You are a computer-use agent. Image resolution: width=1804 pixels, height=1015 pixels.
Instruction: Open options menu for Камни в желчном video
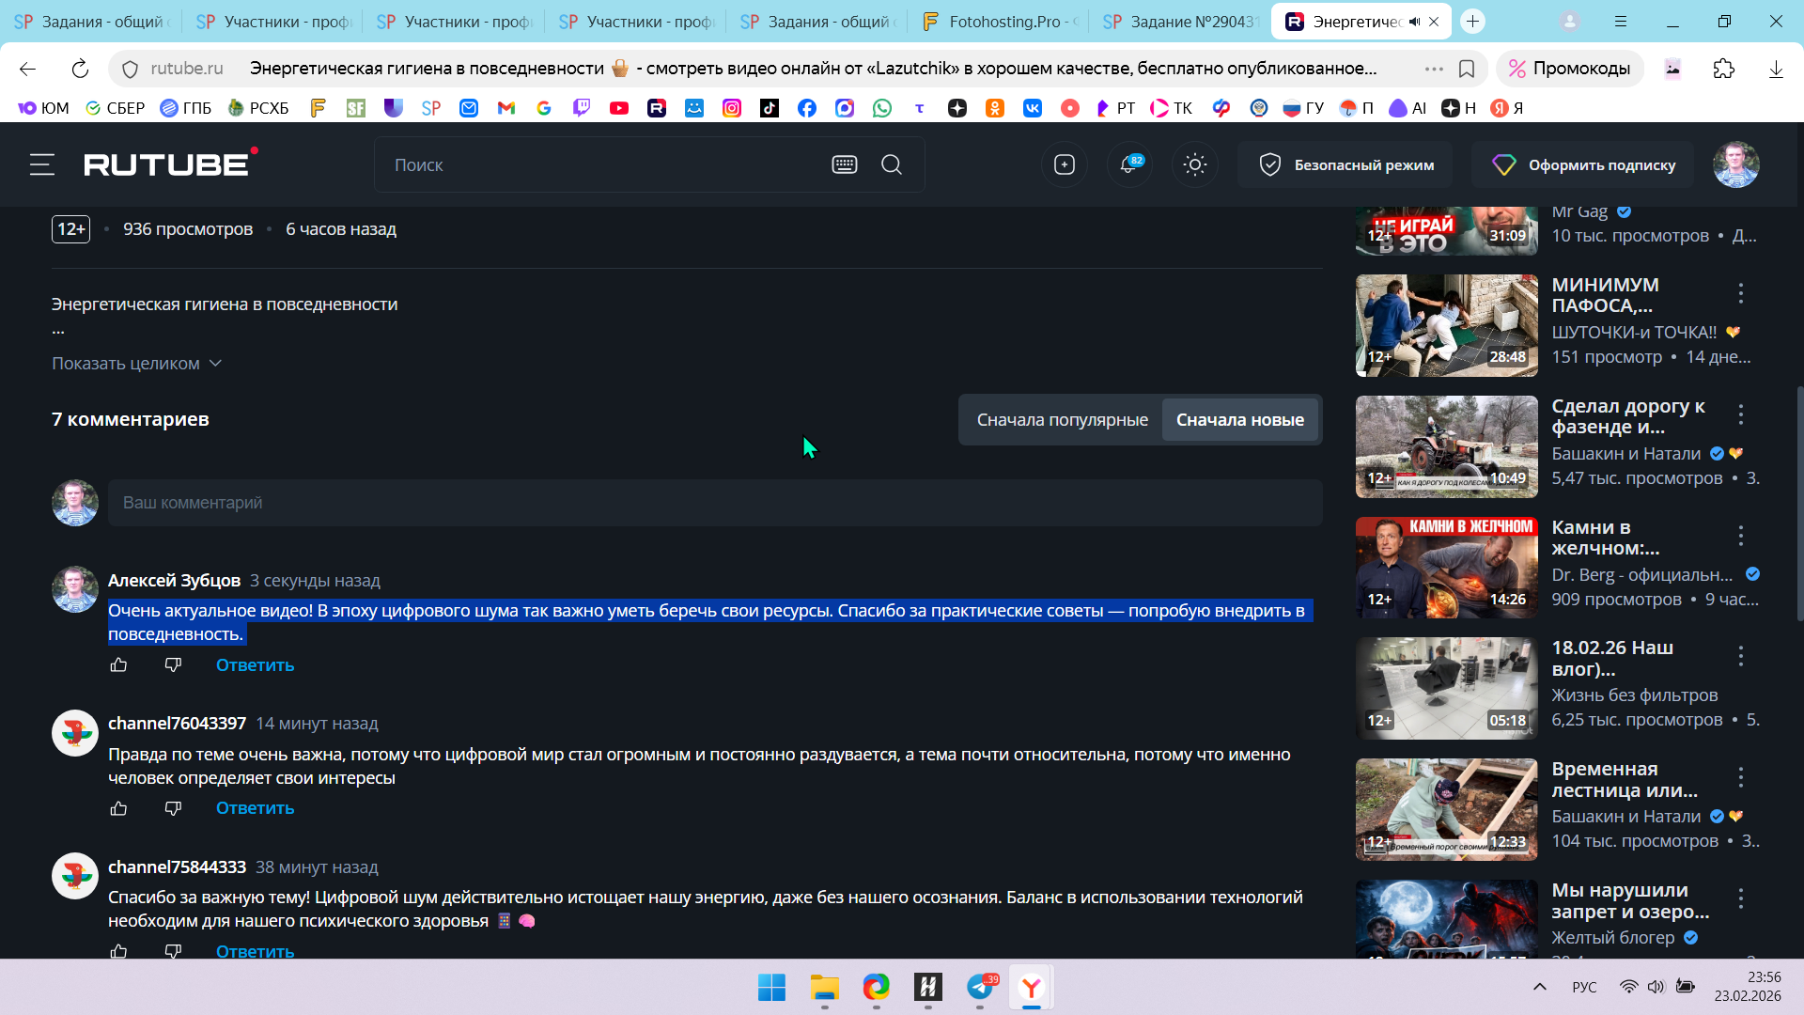pyautogui.click(x=1741, y=536)
